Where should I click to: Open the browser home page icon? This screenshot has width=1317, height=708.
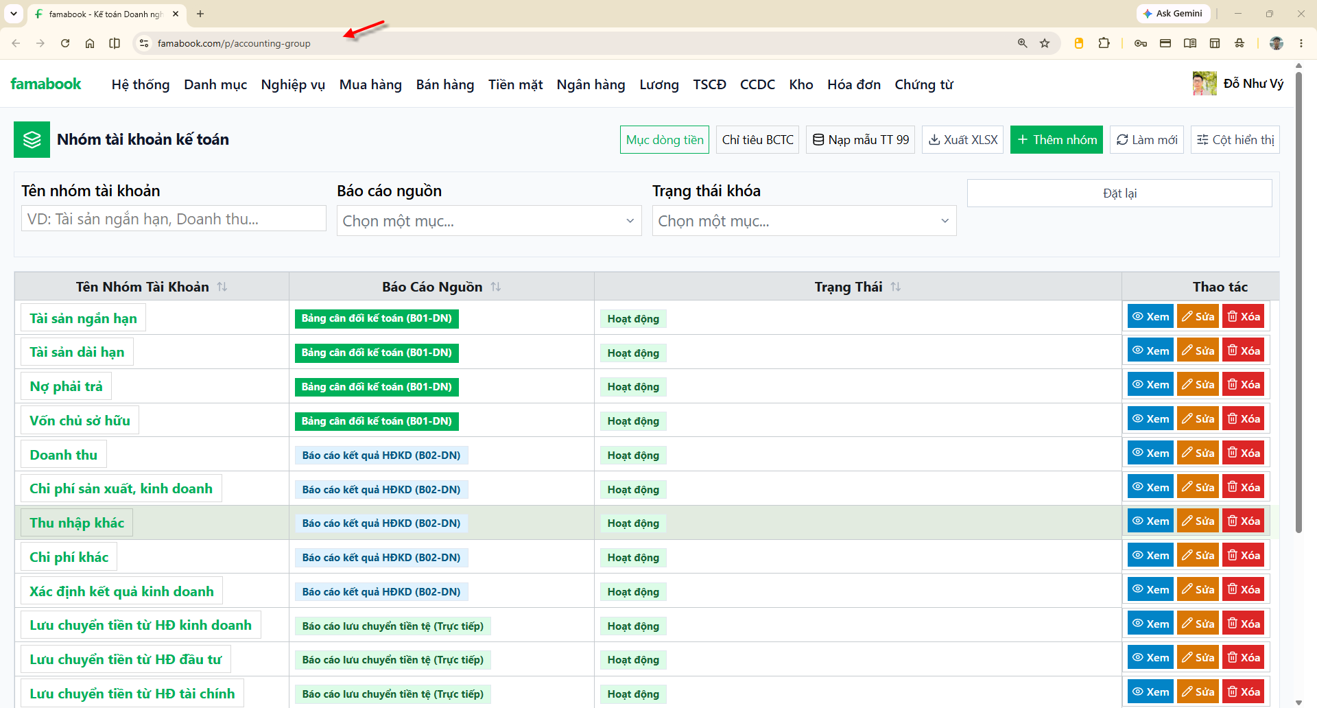(90, 43)
